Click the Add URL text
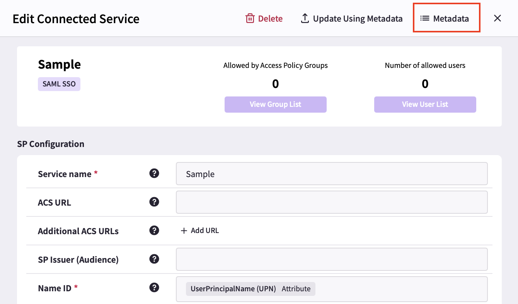The height and width of the screenshot is (304, 518). pos(205,231)
